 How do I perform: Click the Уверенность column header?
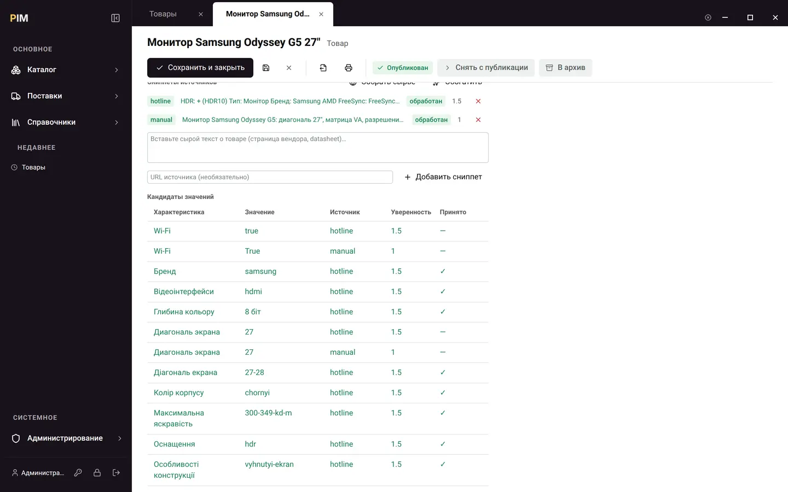click(411, 212)
